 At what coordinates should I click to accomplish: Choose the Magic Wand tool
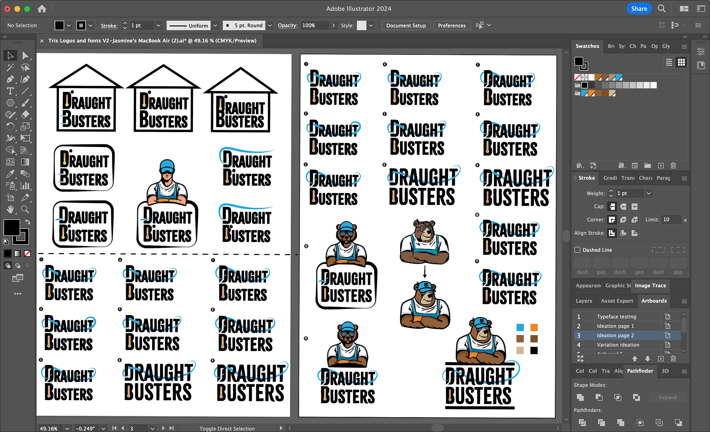tap(10, 67)
